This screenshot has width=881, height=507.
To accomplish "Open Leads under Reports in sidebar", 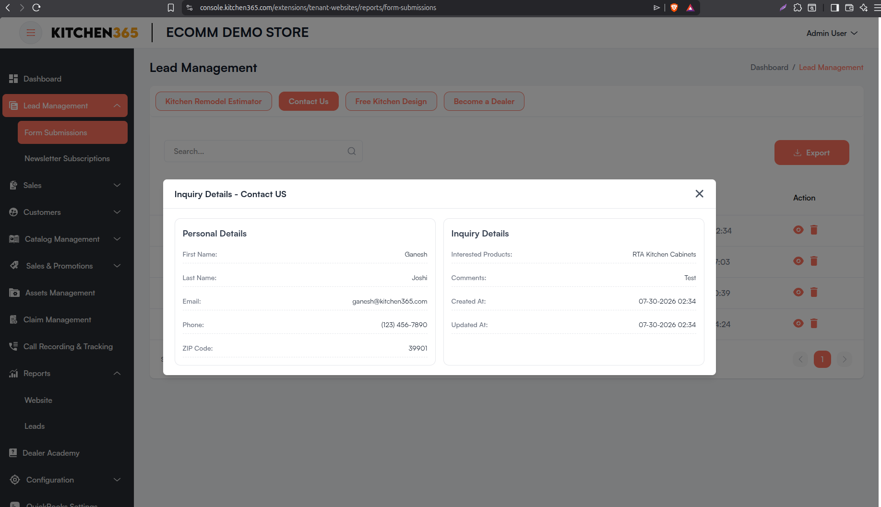I will click(x=35, y=426).
